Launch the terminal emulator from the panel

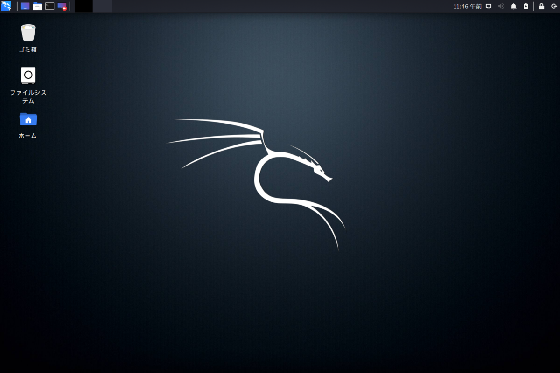coord(49,6)
